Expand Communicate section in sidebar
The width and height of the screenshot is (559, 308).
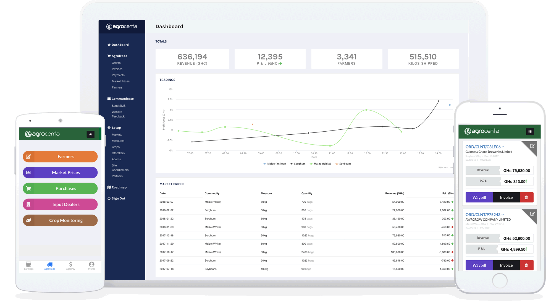point(122,99)
